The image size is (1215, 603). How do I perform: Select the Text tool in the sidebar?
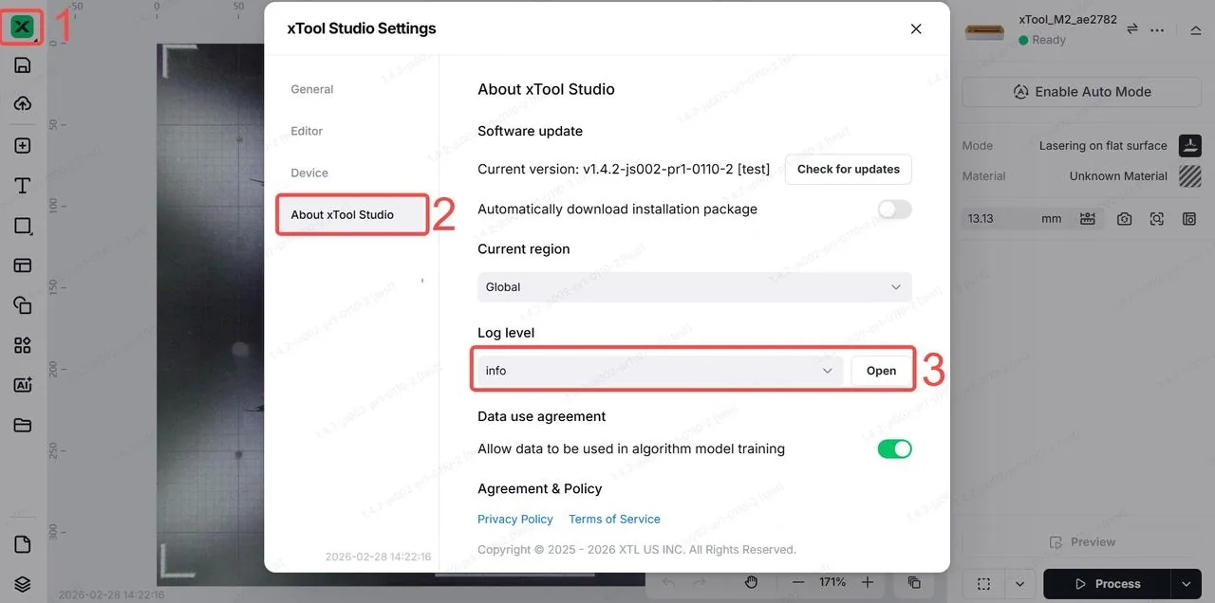click(x=23, y=186)
